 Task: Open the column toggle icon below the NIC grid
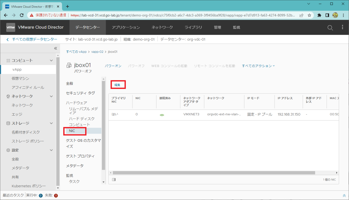pos(114,180)
